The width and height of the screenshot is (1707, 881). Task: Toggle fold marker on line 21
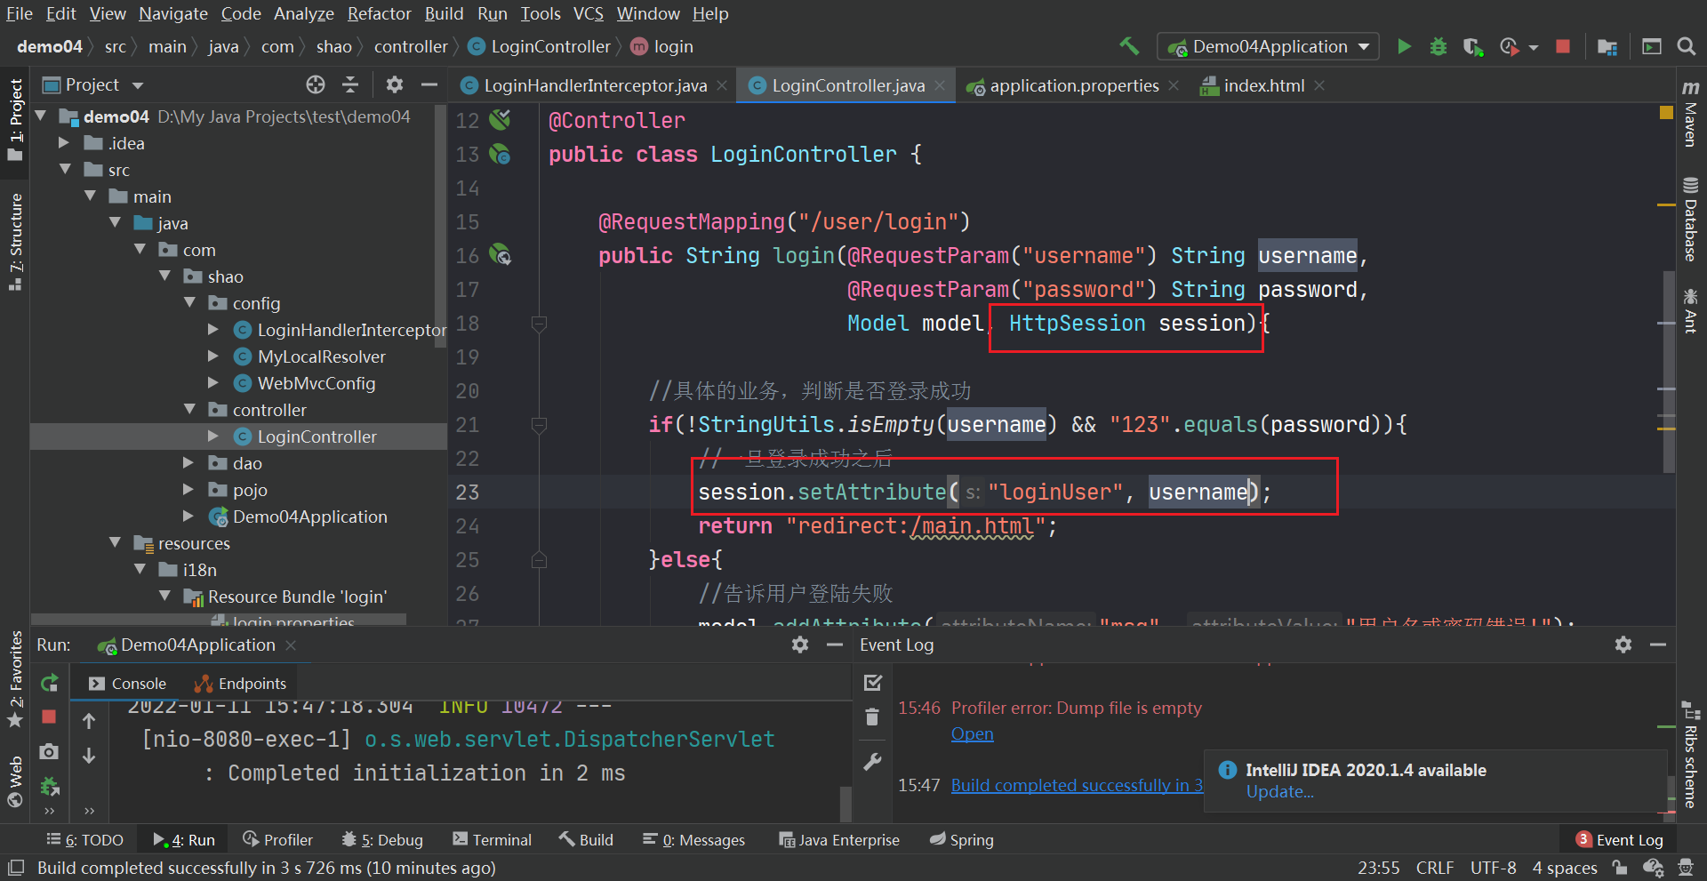(539, 425)
